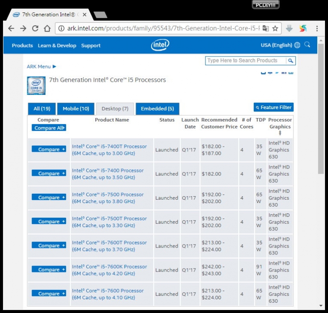Click the translate page icon in address bar
This screenshot has width=328, height=313.
coord(266,28)
